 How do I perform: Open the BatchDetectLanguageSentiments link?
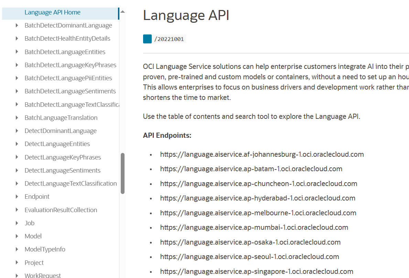(x=70, y=91)
